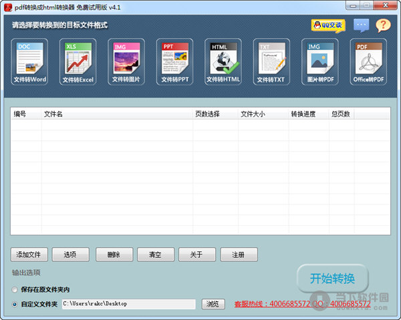Open the 客服热线 hotline link
This screenshot has width=401, height=320.
302,304
